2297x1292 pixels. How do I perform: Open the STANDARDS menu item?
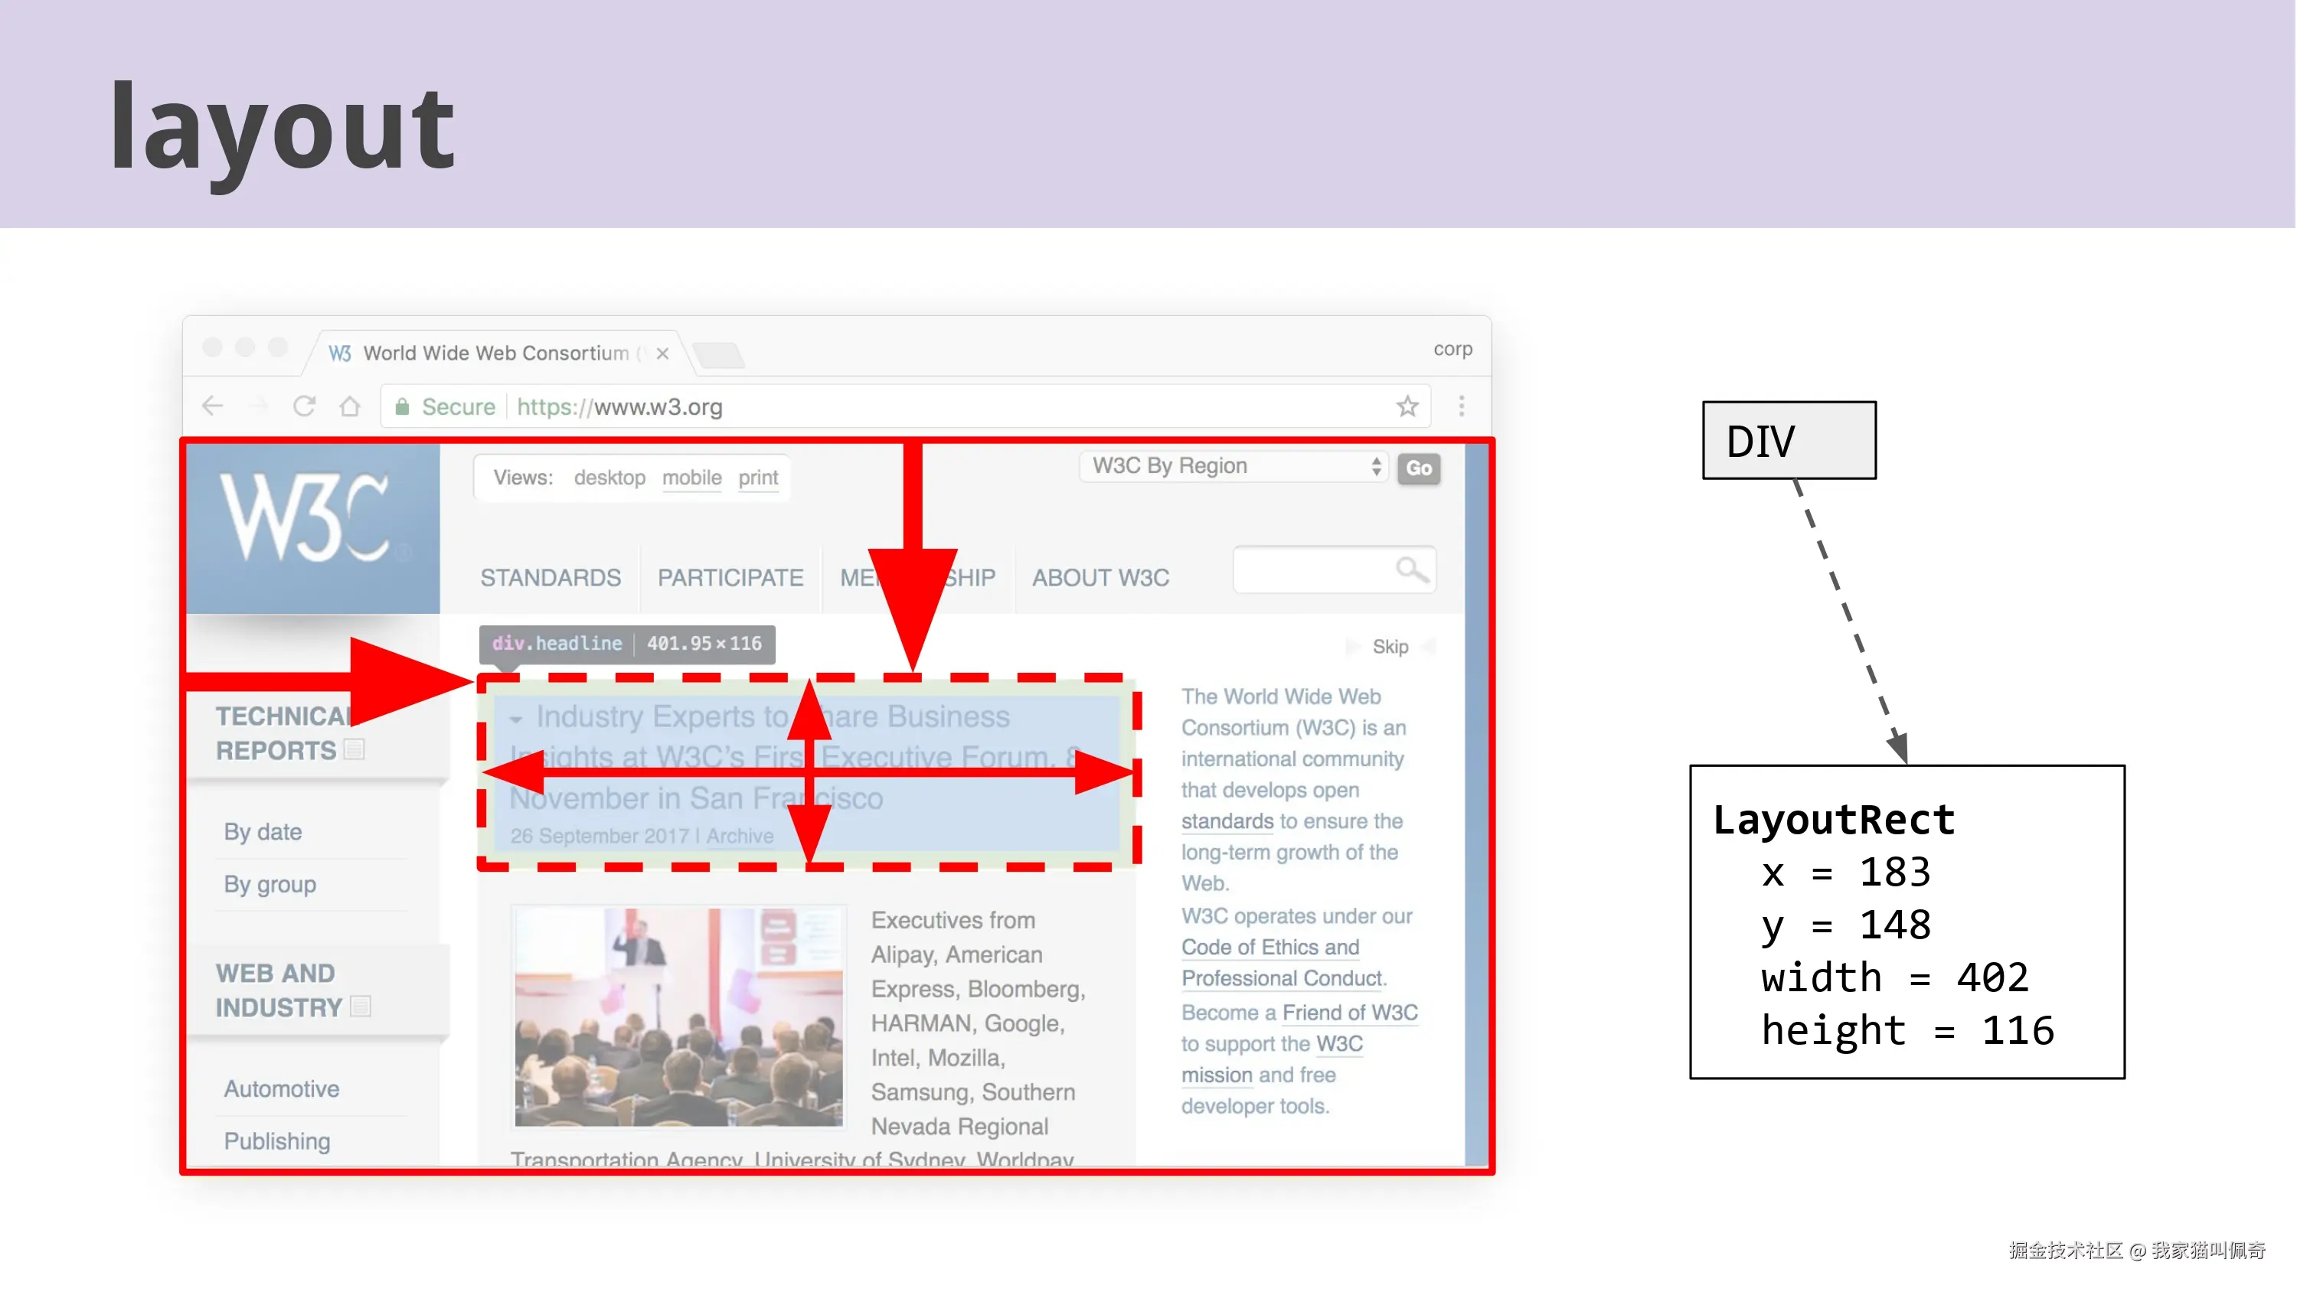tap(551, 578)
